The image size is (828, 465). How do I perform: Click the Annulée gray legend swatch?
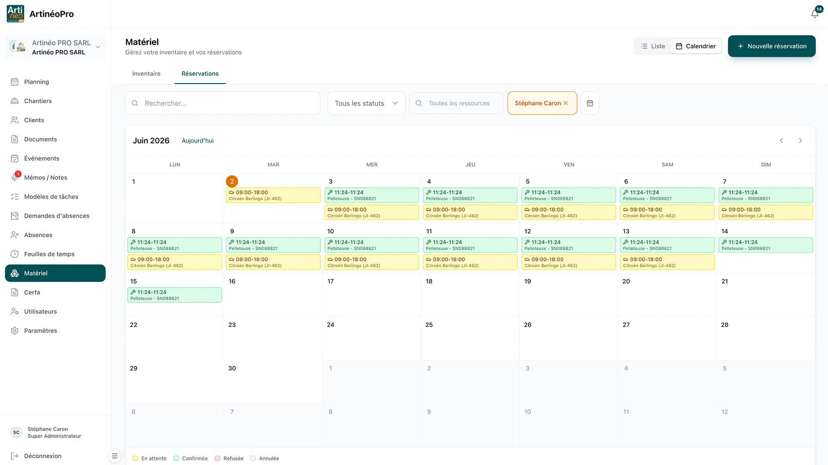point(254,459)
